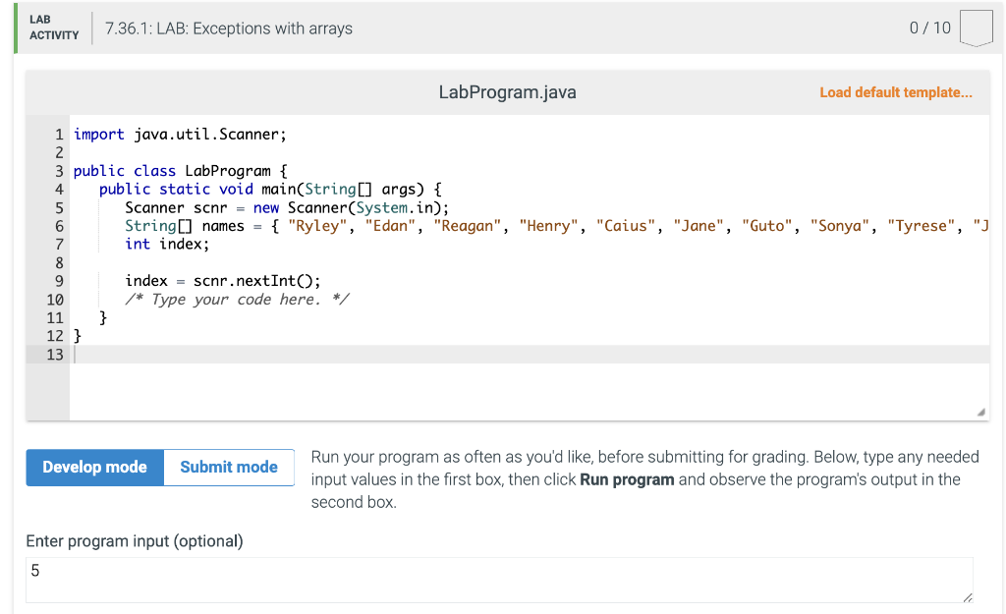Viewport: 1006px width, 614px height.
Task: Click the Scanner scnr declaration line
Action: coord(287,207)
